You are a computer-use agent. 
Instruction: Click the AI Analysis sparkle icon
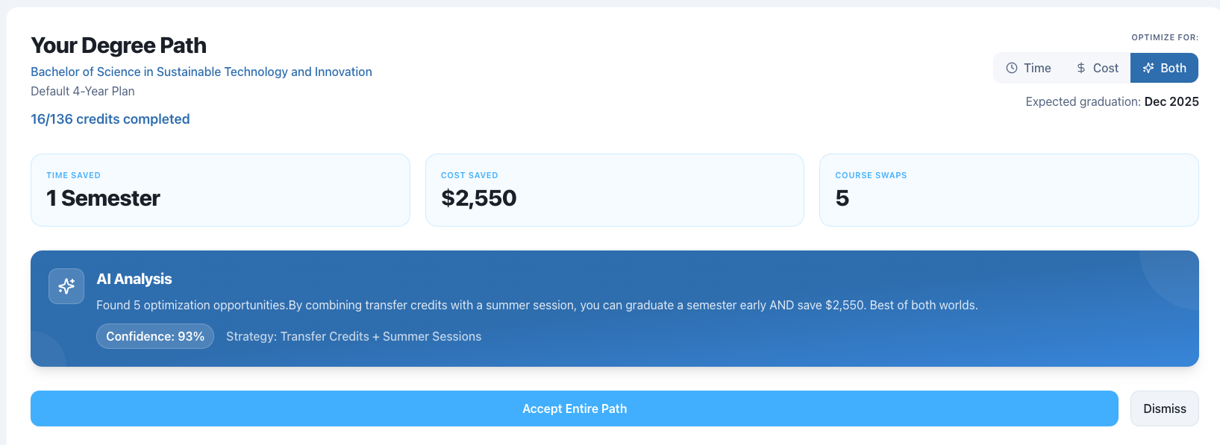[x=66, y=286]
